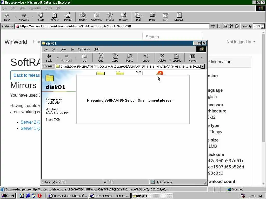
Task: Click the Go arrow beside the address bar
Action: point(213,26)
